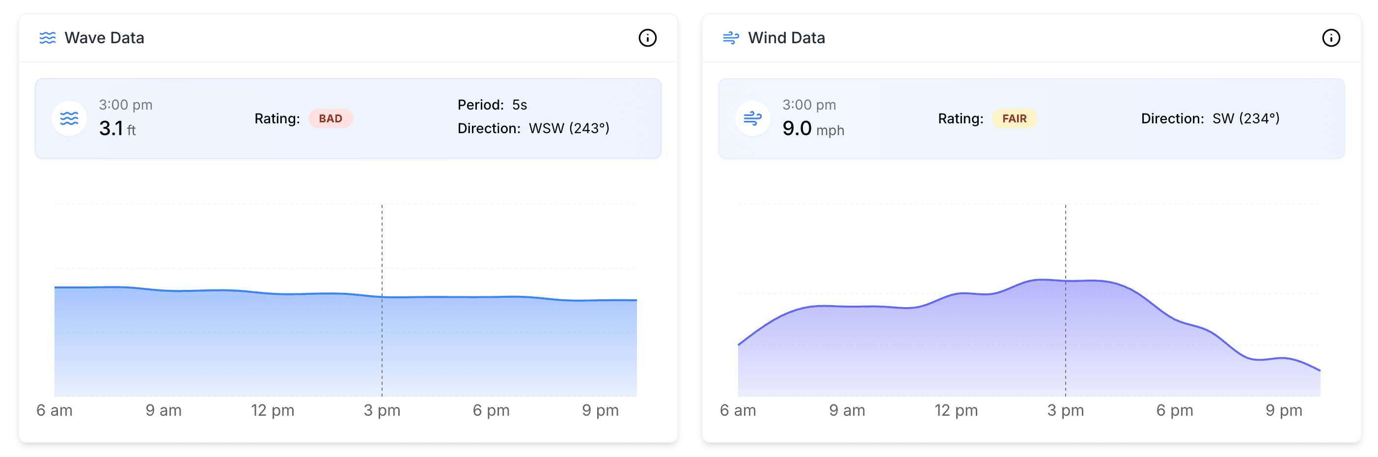The image size is (1378, 457).
Task: Open the Wave Data info tooltip icon
Action: tap(648, 37)
